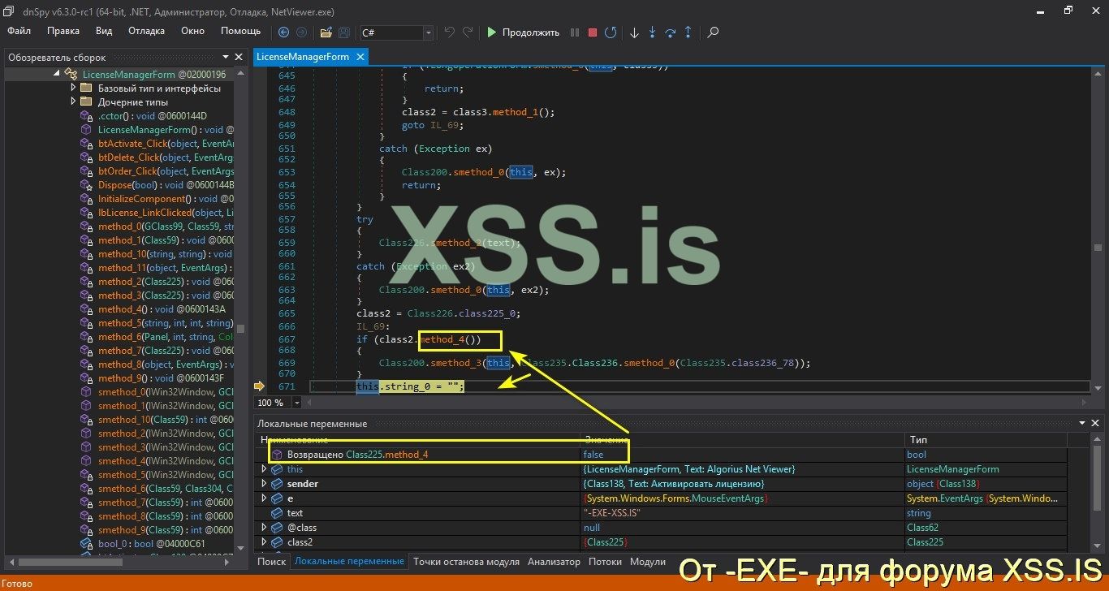Click the current statement arrow at line 671
The width and height of the screenshot is (1109, 591).
260,386
